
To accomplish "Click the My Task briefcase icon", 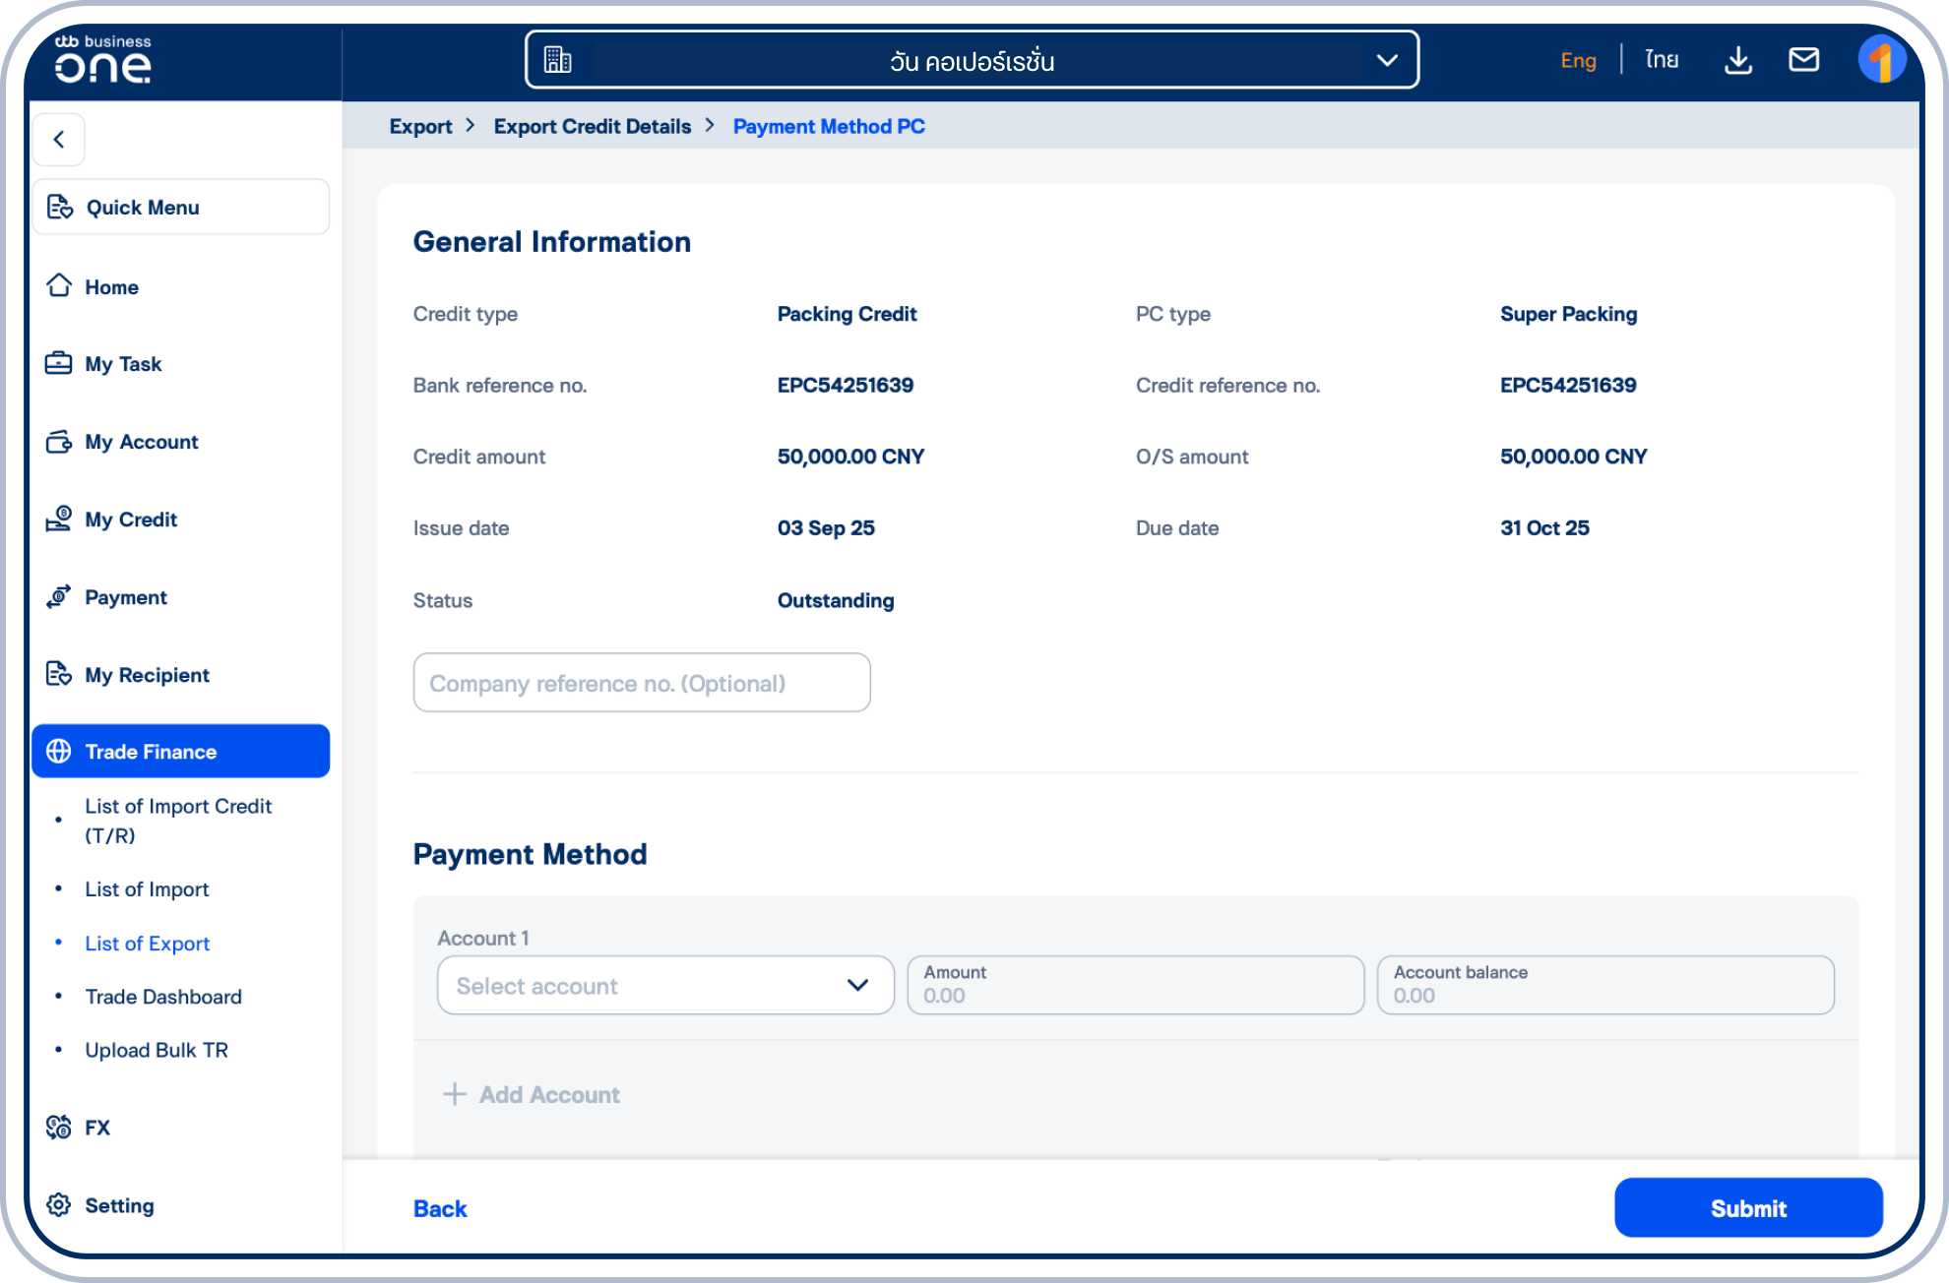I will coord(59,364).
